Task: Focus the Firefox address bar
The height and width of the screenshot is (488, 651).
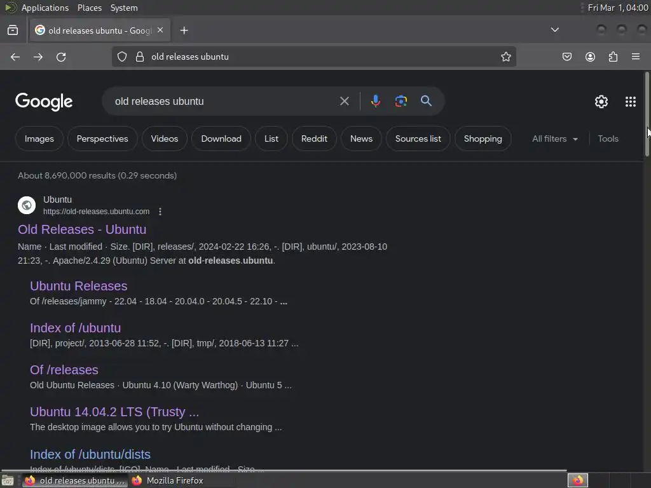Action: click(x=314, y=57)
